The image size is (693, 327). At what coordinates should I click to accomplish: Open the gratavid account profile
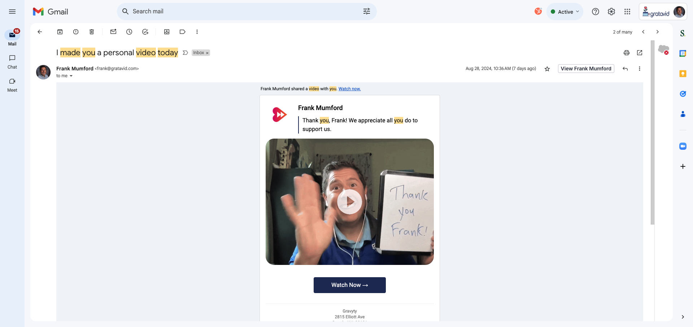pos(663,12)
